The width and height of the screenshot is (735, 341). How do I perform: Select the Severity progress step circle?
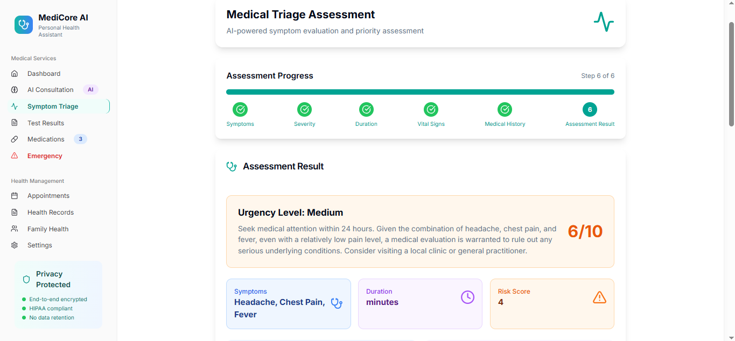coord(304,109)
